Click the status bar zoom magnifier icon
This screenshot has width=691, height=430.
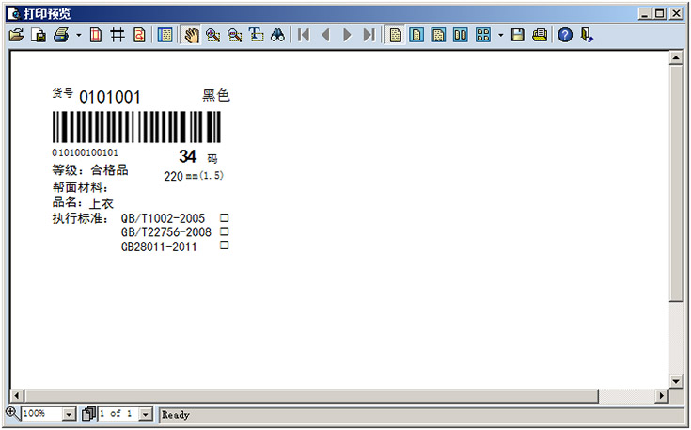pos(12,413)
